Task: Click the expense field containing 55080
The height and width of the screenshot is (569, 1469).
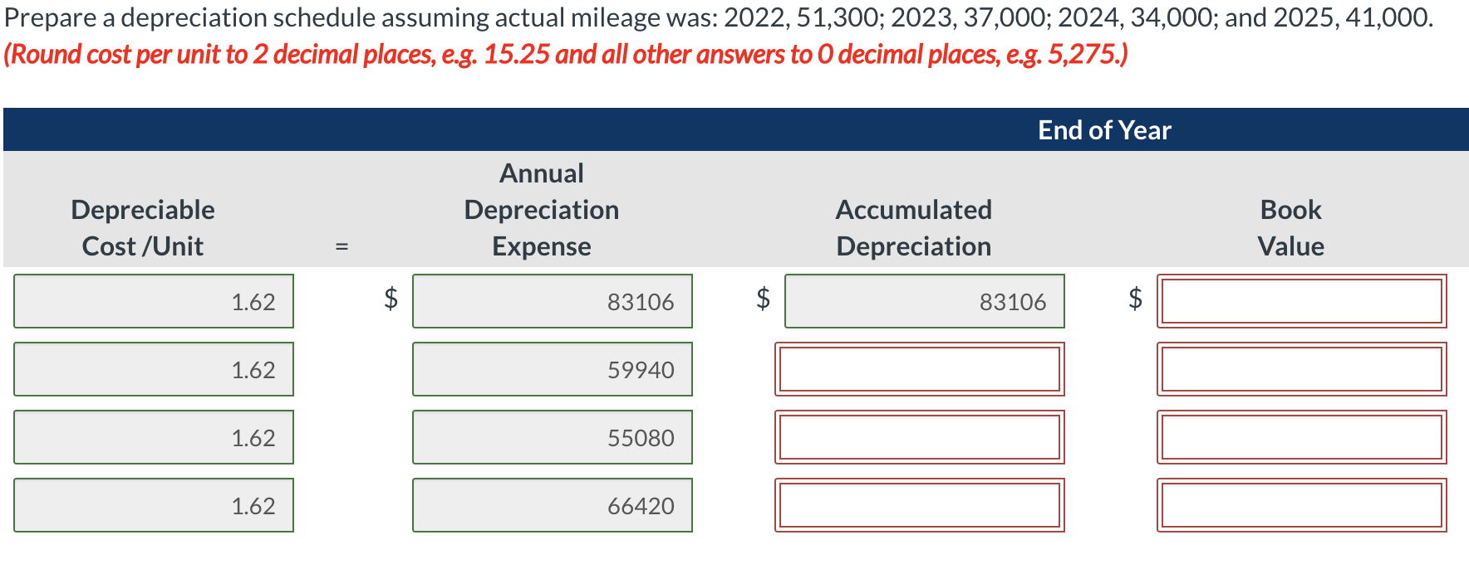Action: click(552, 437)
